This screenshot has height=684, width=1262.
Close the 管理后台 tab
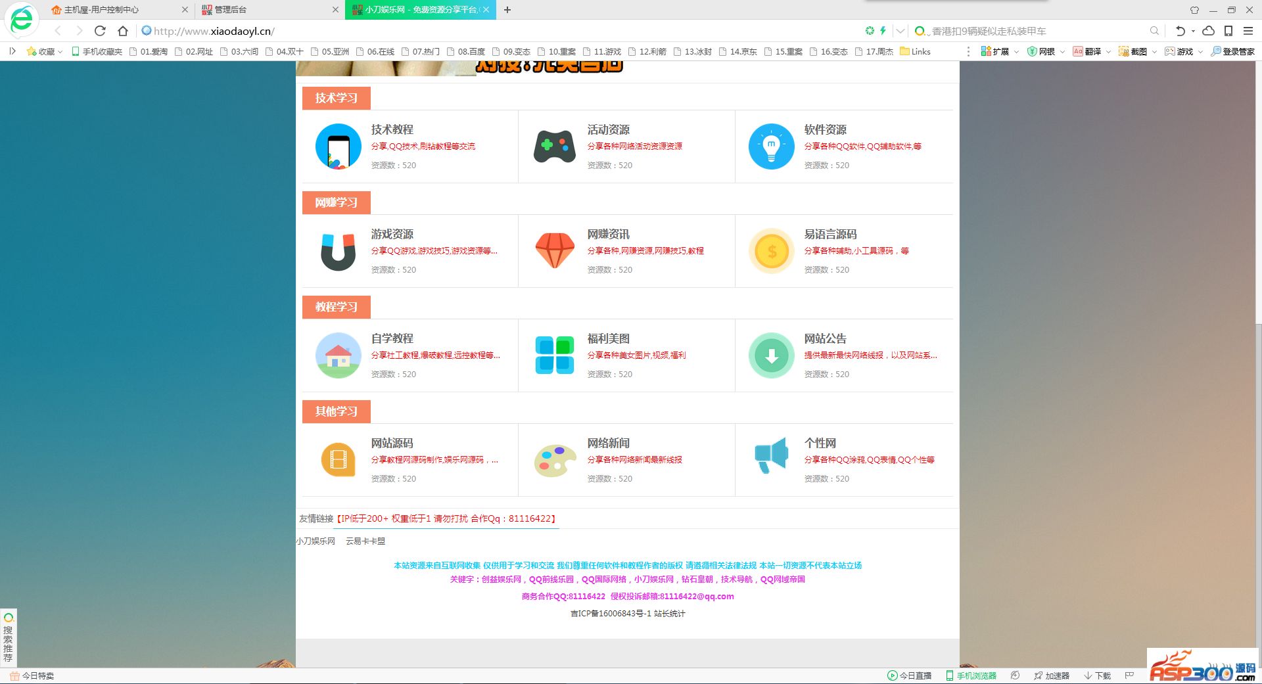tap(335, 10)
